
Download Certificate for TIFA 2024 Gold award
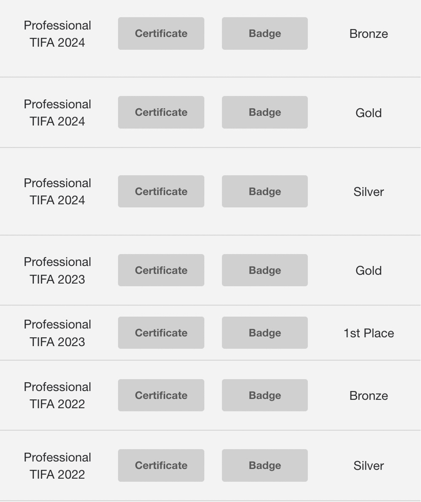coord(161,112)
